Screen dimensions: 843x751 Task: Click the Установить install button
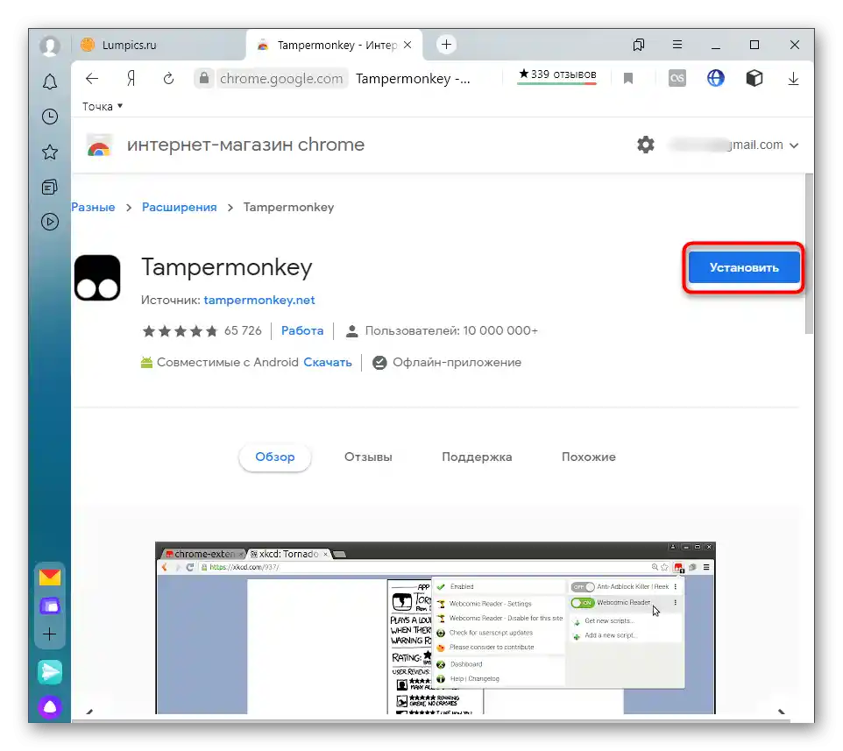[x=744, y=267]
